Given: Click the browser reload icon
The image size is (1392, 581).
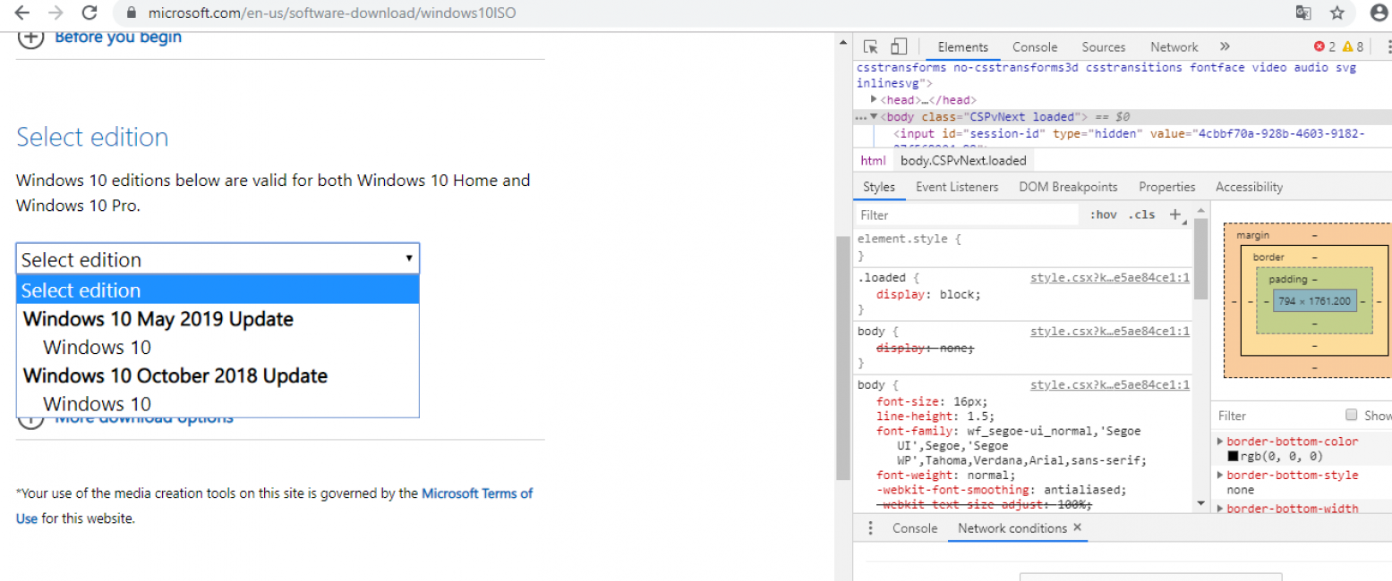Looking at the screenshot, I should [90, 13].
